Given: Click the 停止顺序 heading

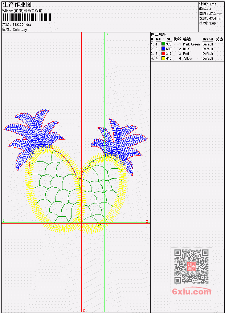Looking at the screenshot, I should click(159, 34).
